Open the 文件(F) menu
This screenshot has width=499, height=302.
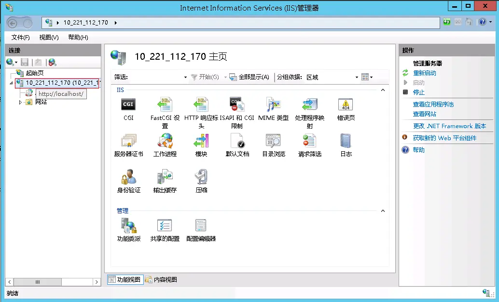20,38
